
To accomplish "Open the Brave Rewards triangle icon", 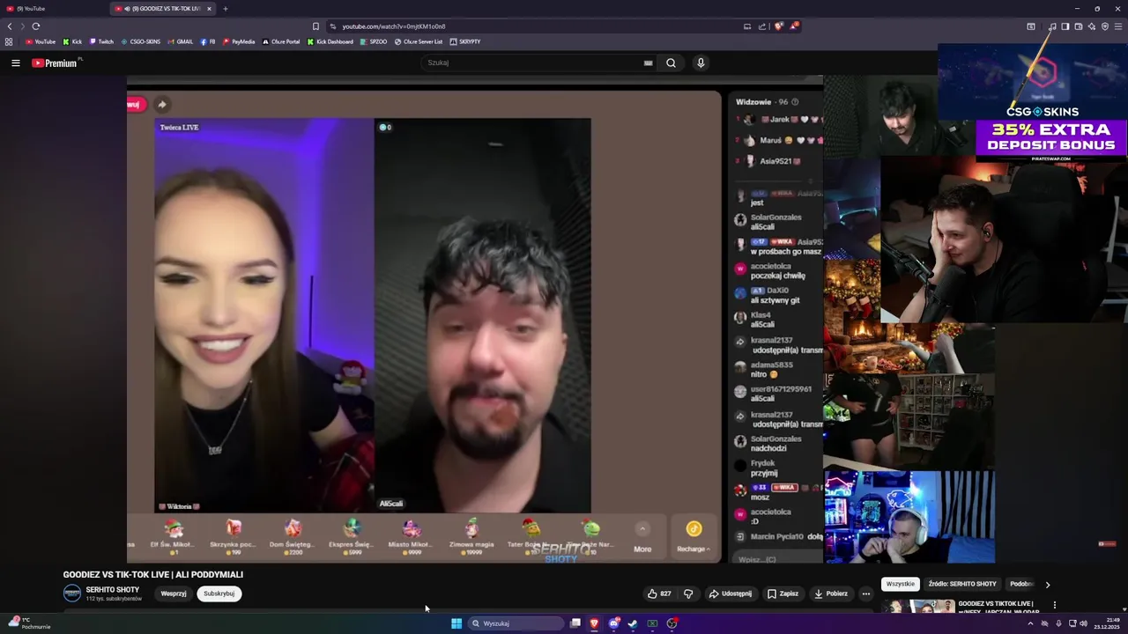I will (793, 26).
